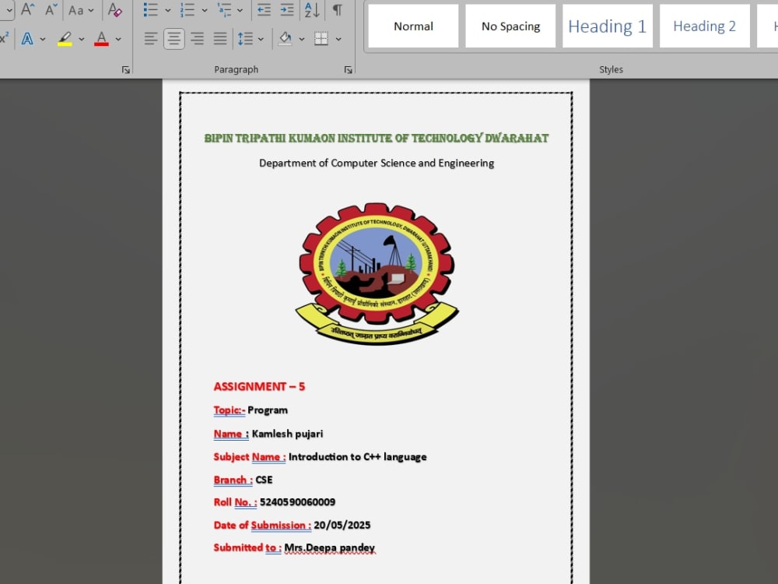Center align the text
Viewport: 778px width, 584px height.
174,39
